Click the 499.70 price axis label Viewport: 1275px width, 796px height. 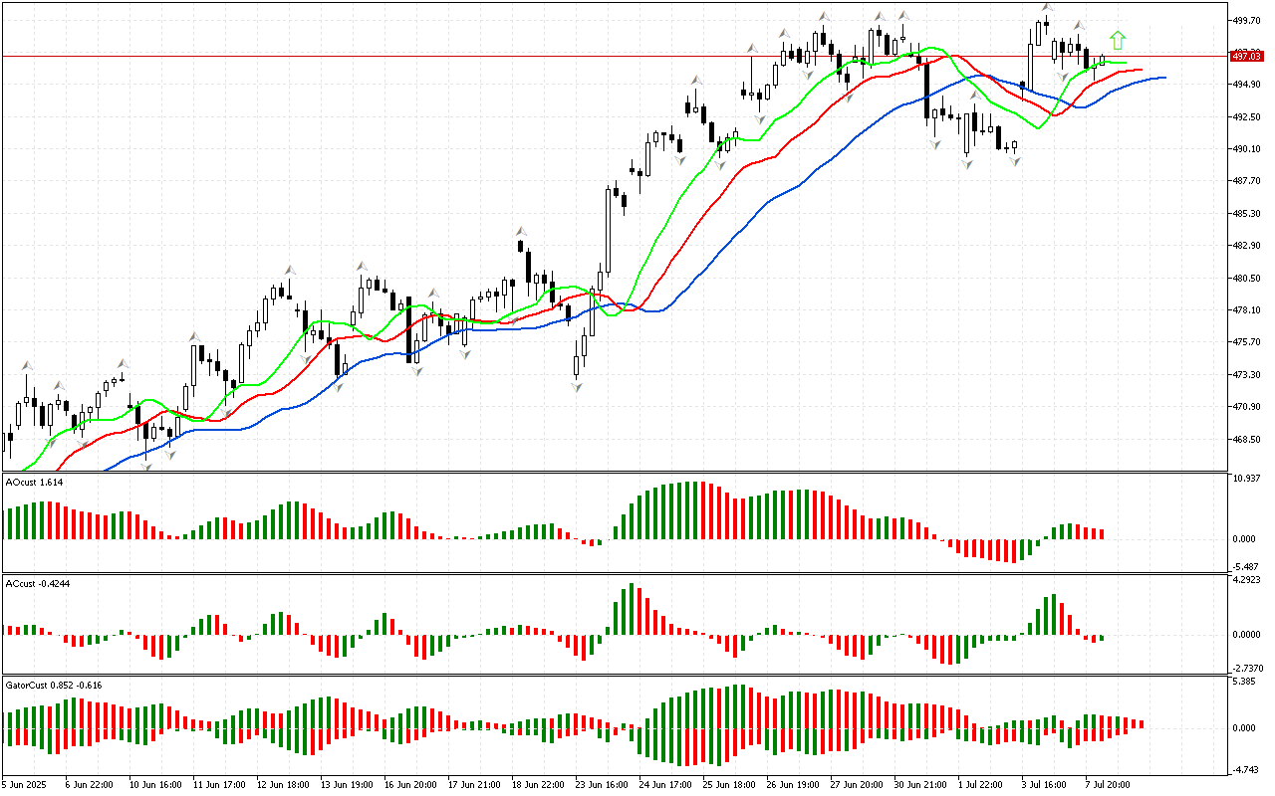1246,20
